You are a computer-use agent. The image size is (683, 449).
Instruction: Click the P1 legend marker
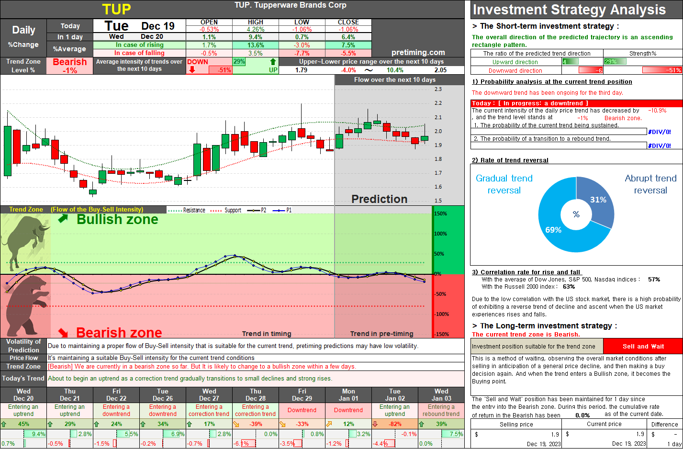[x=279, y=210]
